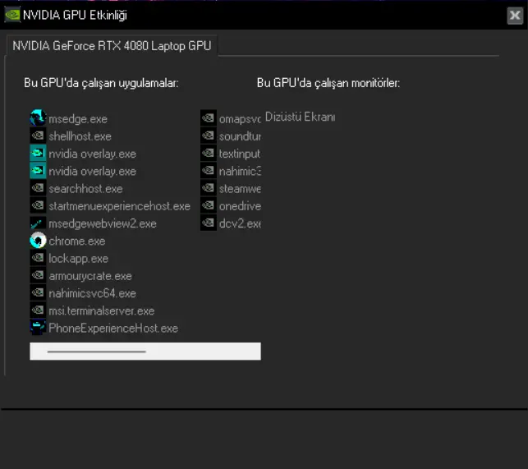Click the NVIDIA logo in title bar
528x469 pixels.
[12, 15]
